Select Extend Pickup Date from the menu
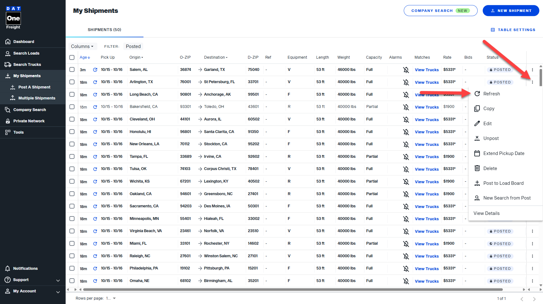The image size is (543, 304). click(503, 153)
